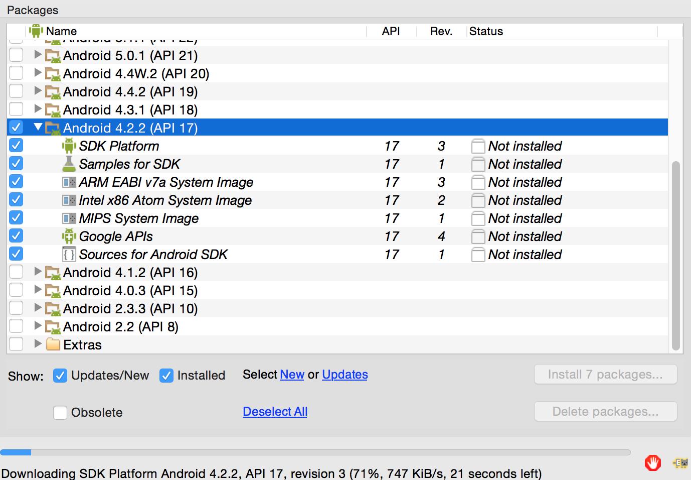Image resolution: width=691 pixels, height=480 pixels.
Task: Click the Android icon in Name header
Action: point(36,31)
